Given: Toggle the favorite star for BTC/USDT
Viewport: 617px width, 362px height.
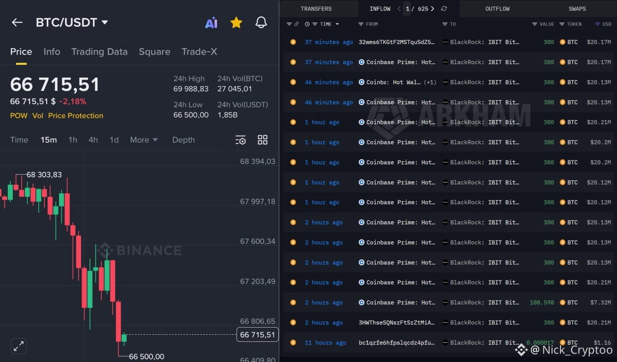Looking at the screenshot, I should 236,22.
